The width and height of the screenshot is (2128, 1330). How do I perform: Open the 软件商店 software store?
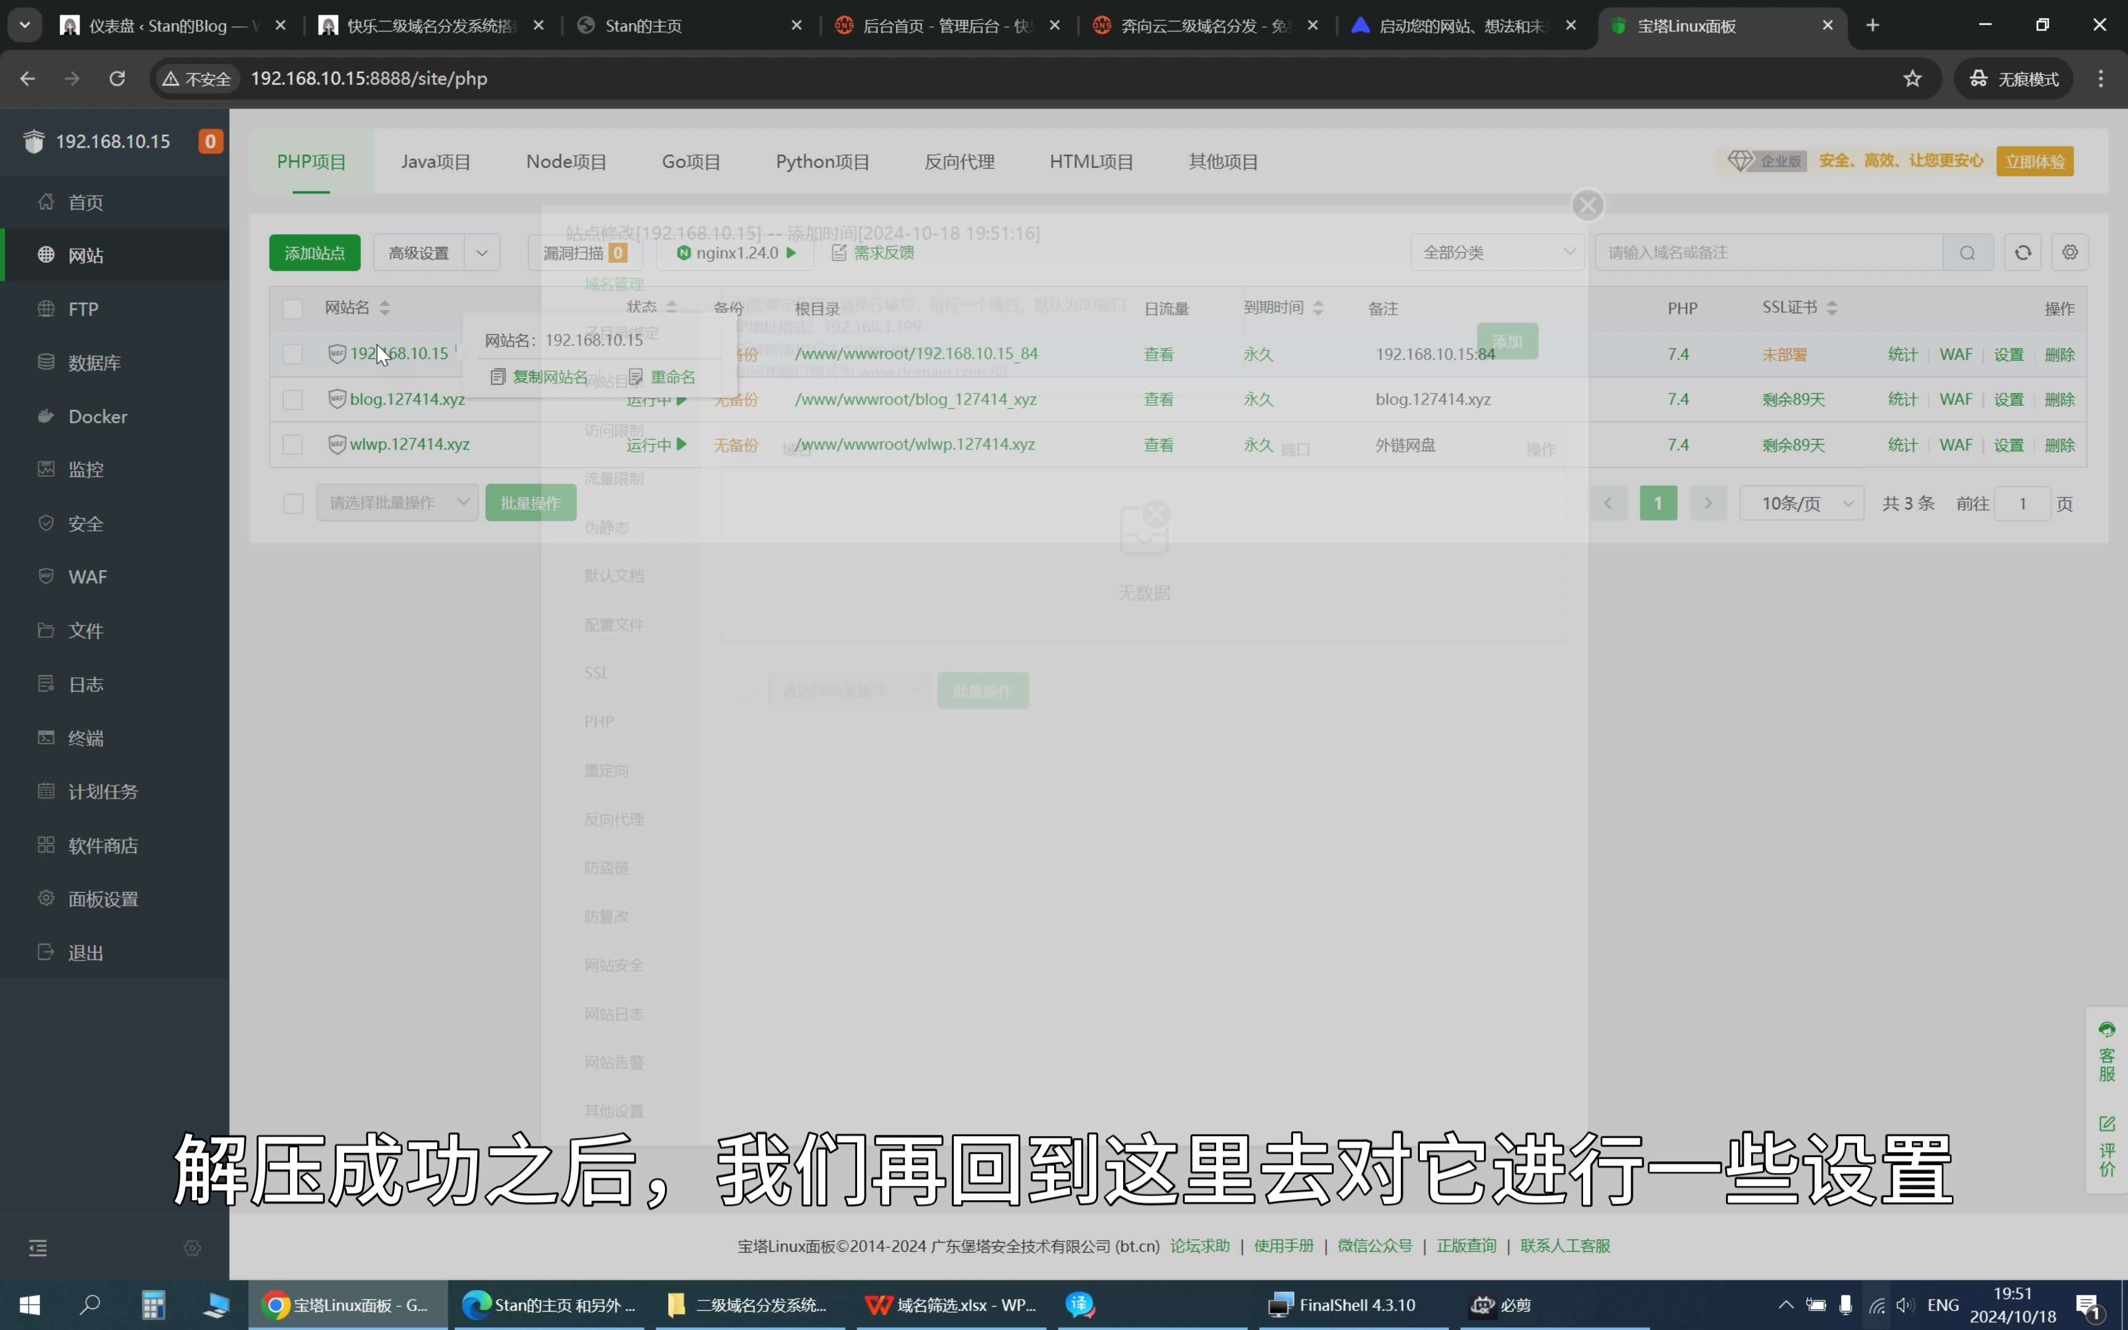(x=103, y=845)
